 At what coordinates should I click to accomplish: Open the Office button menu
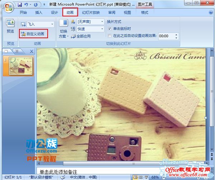[x=9, y=7]
